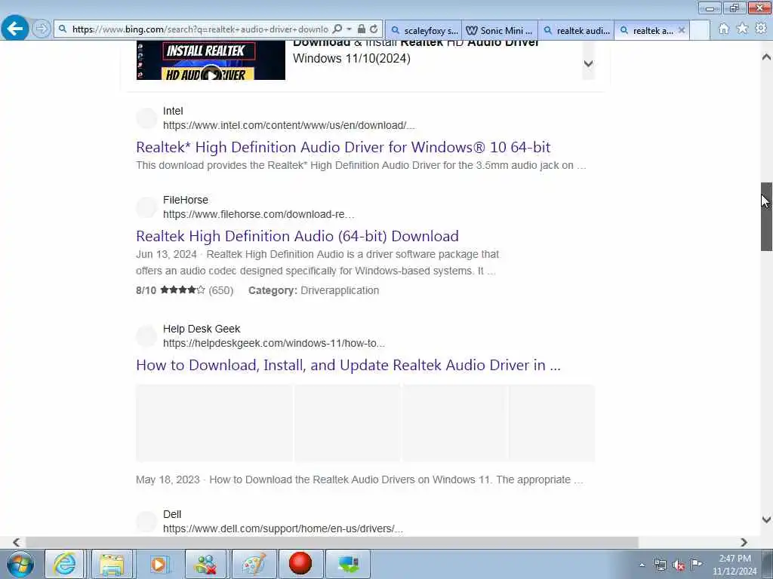The height and width of the screenshot is (579, 773).
Task: Open Windows Media Player taskbar icon
Action: coord(159,564)
